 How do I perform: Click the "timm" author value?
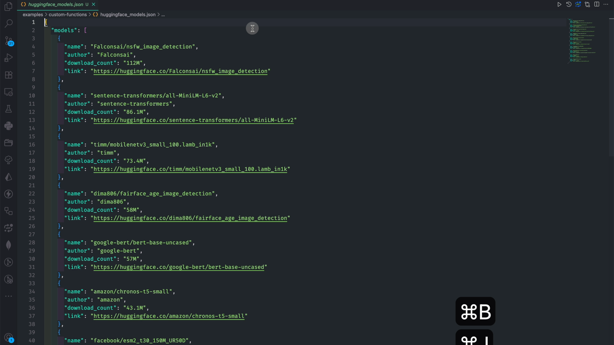106,153
